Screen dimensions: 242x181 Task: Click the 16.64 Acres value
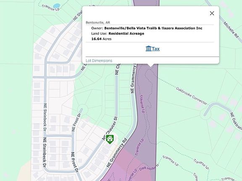(101, 39)
